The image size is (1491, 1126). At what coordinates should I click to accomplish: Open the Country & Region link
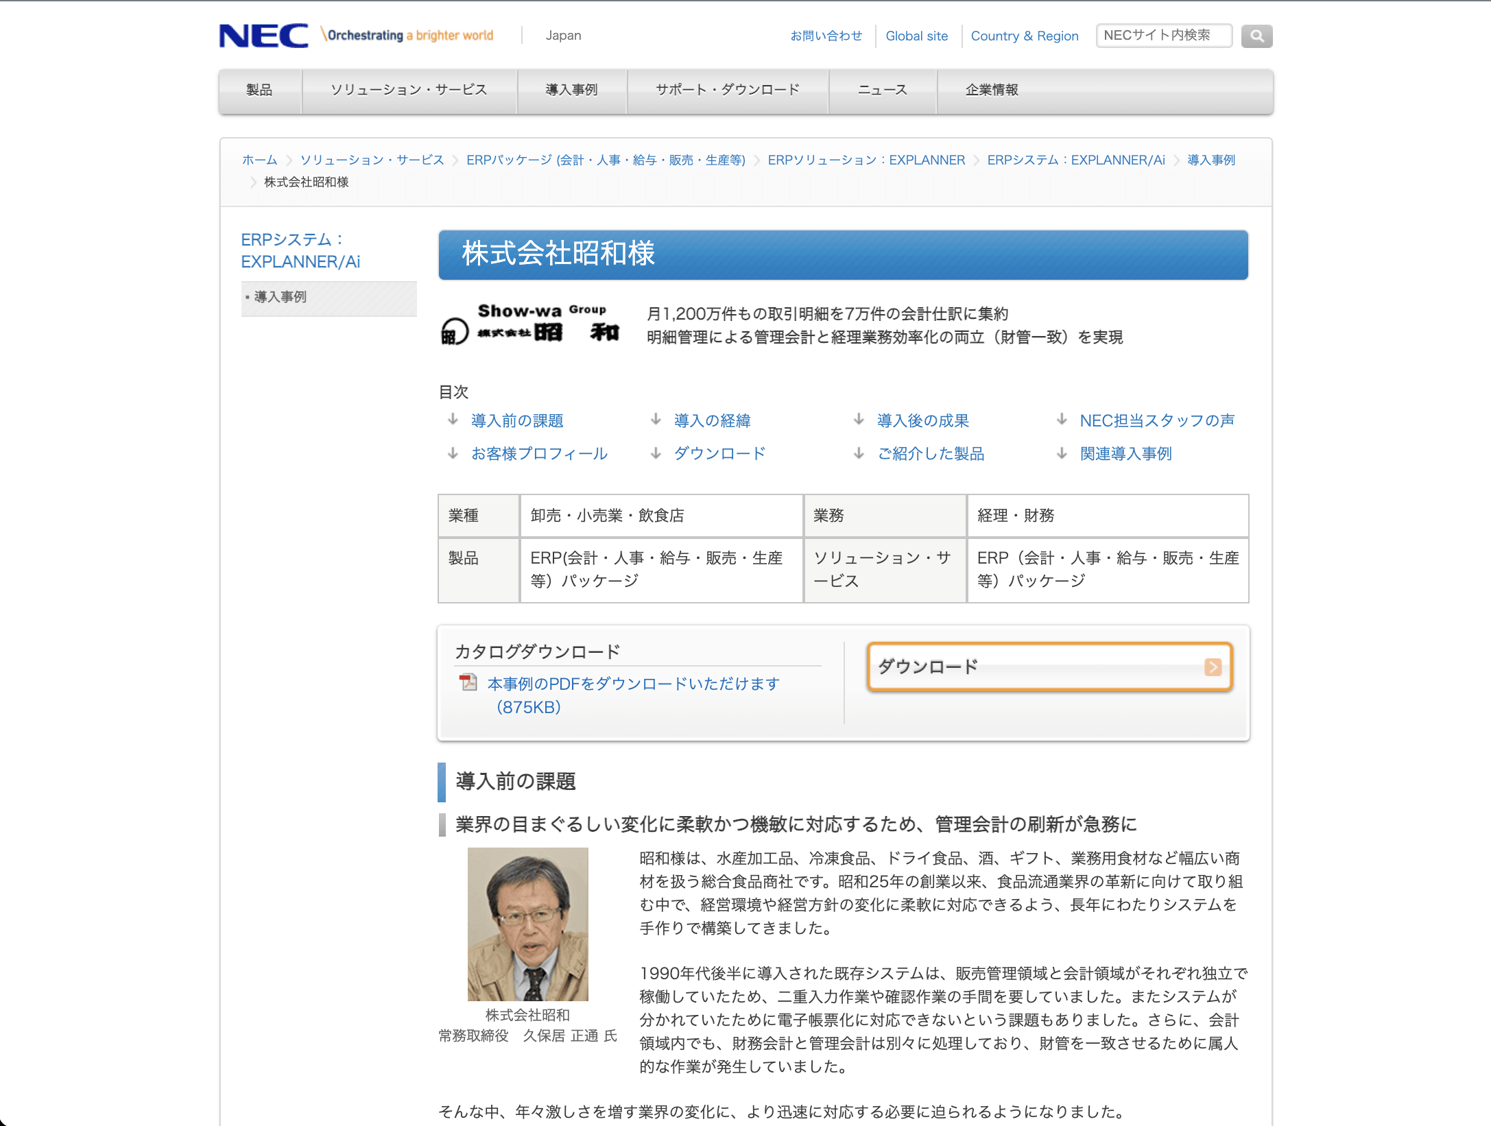click(x=1025, y=36)
